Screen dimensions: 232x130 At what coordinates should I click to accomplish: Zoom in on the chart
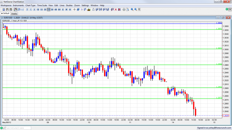click(132, 9)
